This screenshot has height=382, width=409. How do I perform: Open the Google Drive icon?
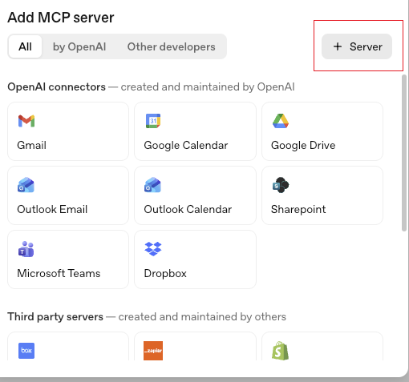[281, 121]
